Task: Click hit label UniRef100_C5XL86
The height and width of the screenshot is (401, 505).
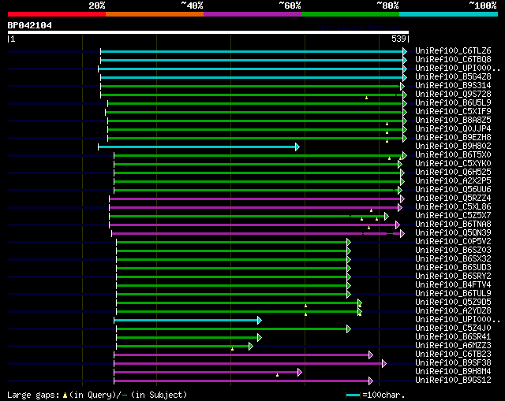Action: pos(453,207)
